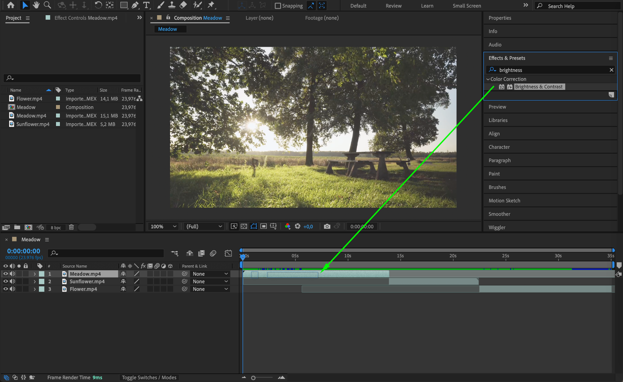The width and height of the screenshot is (623, 382).
Task: Select the Hand tool
Action: 36,5
